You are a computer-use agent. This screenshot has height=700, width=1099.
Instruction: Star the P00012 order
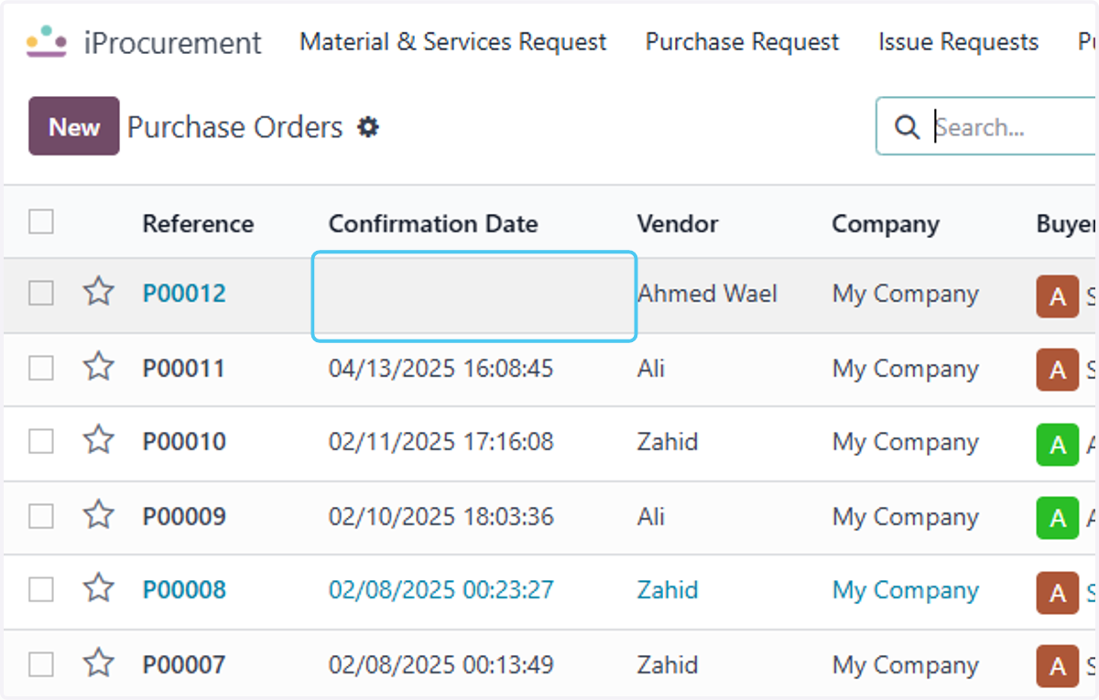pyautogui.click(x=98, y=293)
